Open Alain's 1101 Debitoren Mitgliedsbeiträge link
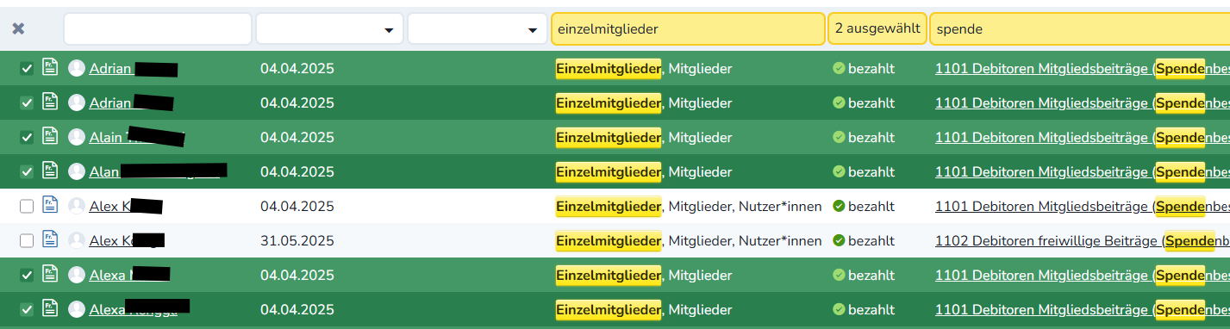Viewport: 1230px width, 329px height. tap(1083, 137)
